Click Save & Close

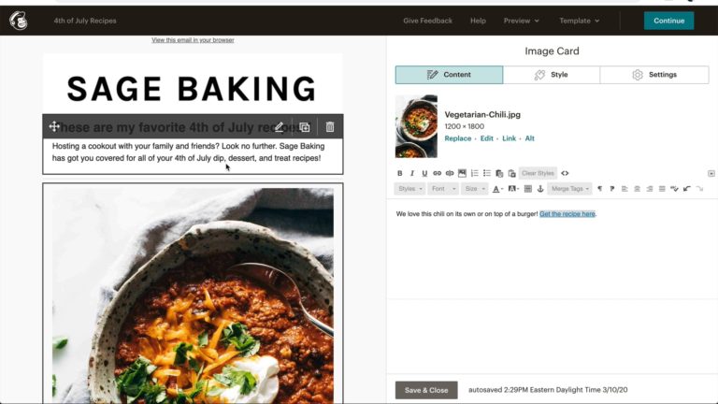(x=426, y=390)
